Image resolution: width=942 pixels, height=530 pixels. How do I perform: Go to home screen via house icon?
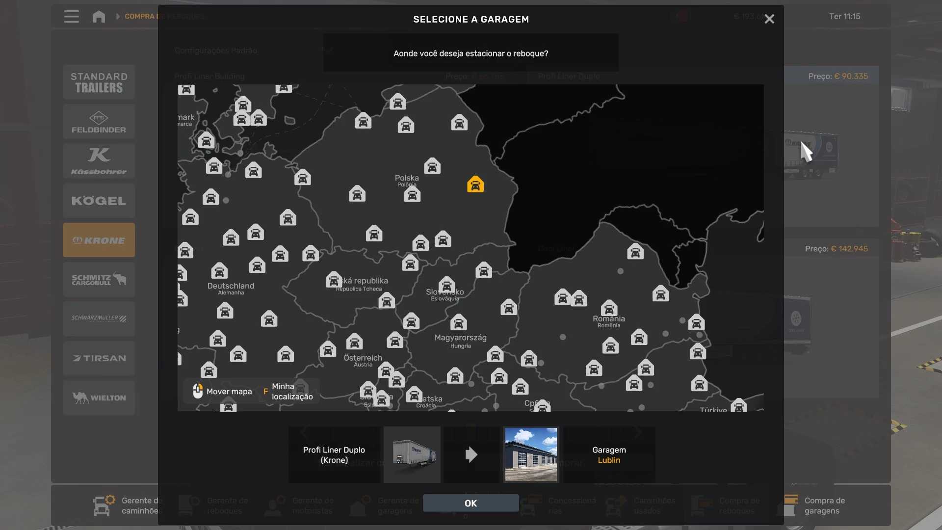pos(99,17)
